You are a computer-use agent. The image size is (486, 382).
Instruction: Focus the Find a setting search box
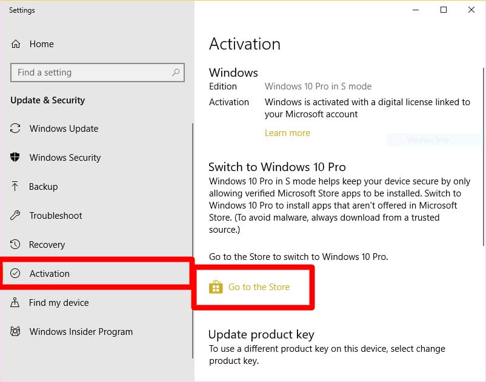tap(98, 73)
